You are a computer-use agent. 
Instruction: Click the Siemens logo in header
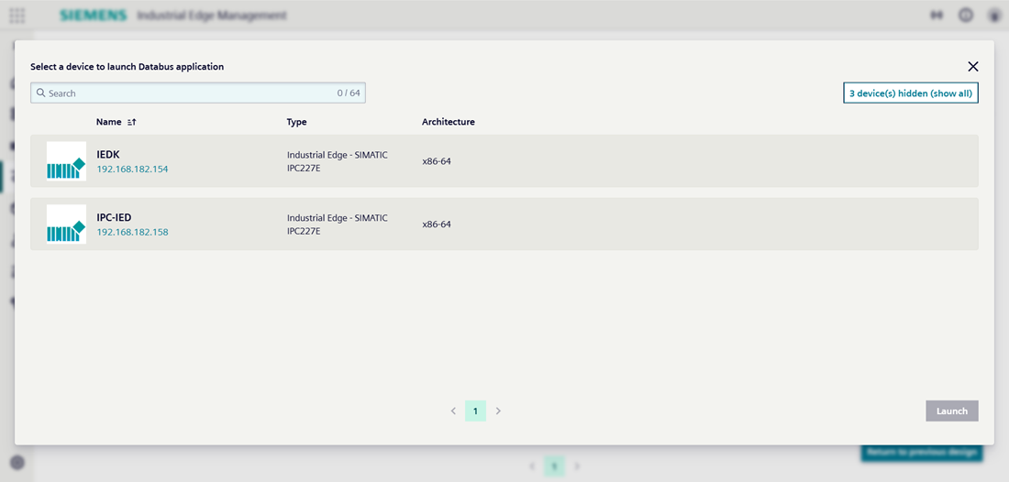[94, 16]
